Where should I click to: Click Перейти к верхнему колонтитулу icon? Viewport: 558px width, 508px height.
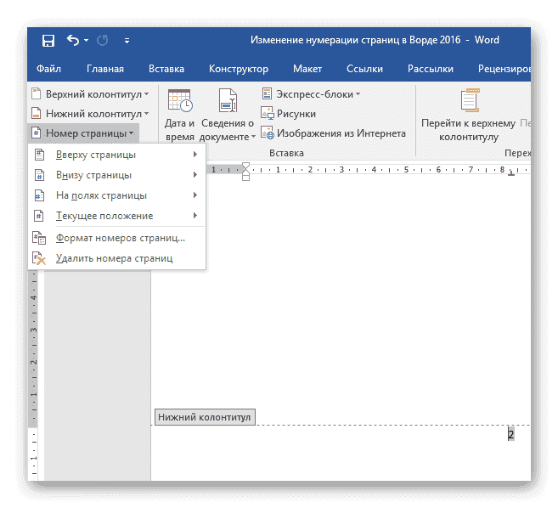pyautogui.click(x=468, y=101)
